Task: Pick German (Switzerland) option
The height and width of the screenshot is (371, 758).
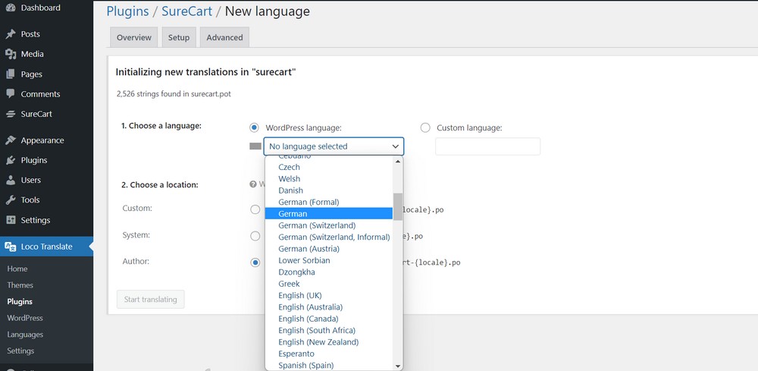Action: click(x=329, y=225)
